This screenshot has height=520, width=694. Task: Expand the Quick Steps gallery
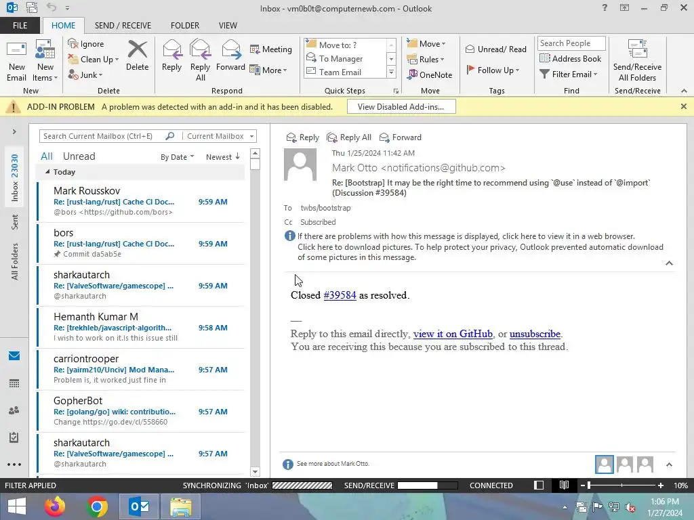click(391, 72)
